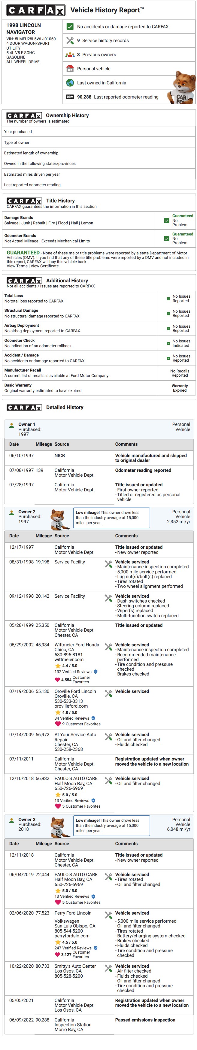Click the people icon beside 3 Previous owners
197x1050 pixels.
(70, 54)
